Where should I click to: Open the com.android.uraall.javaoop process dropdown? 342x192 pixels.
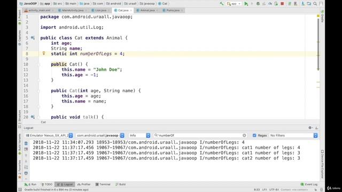pos(100,135)
